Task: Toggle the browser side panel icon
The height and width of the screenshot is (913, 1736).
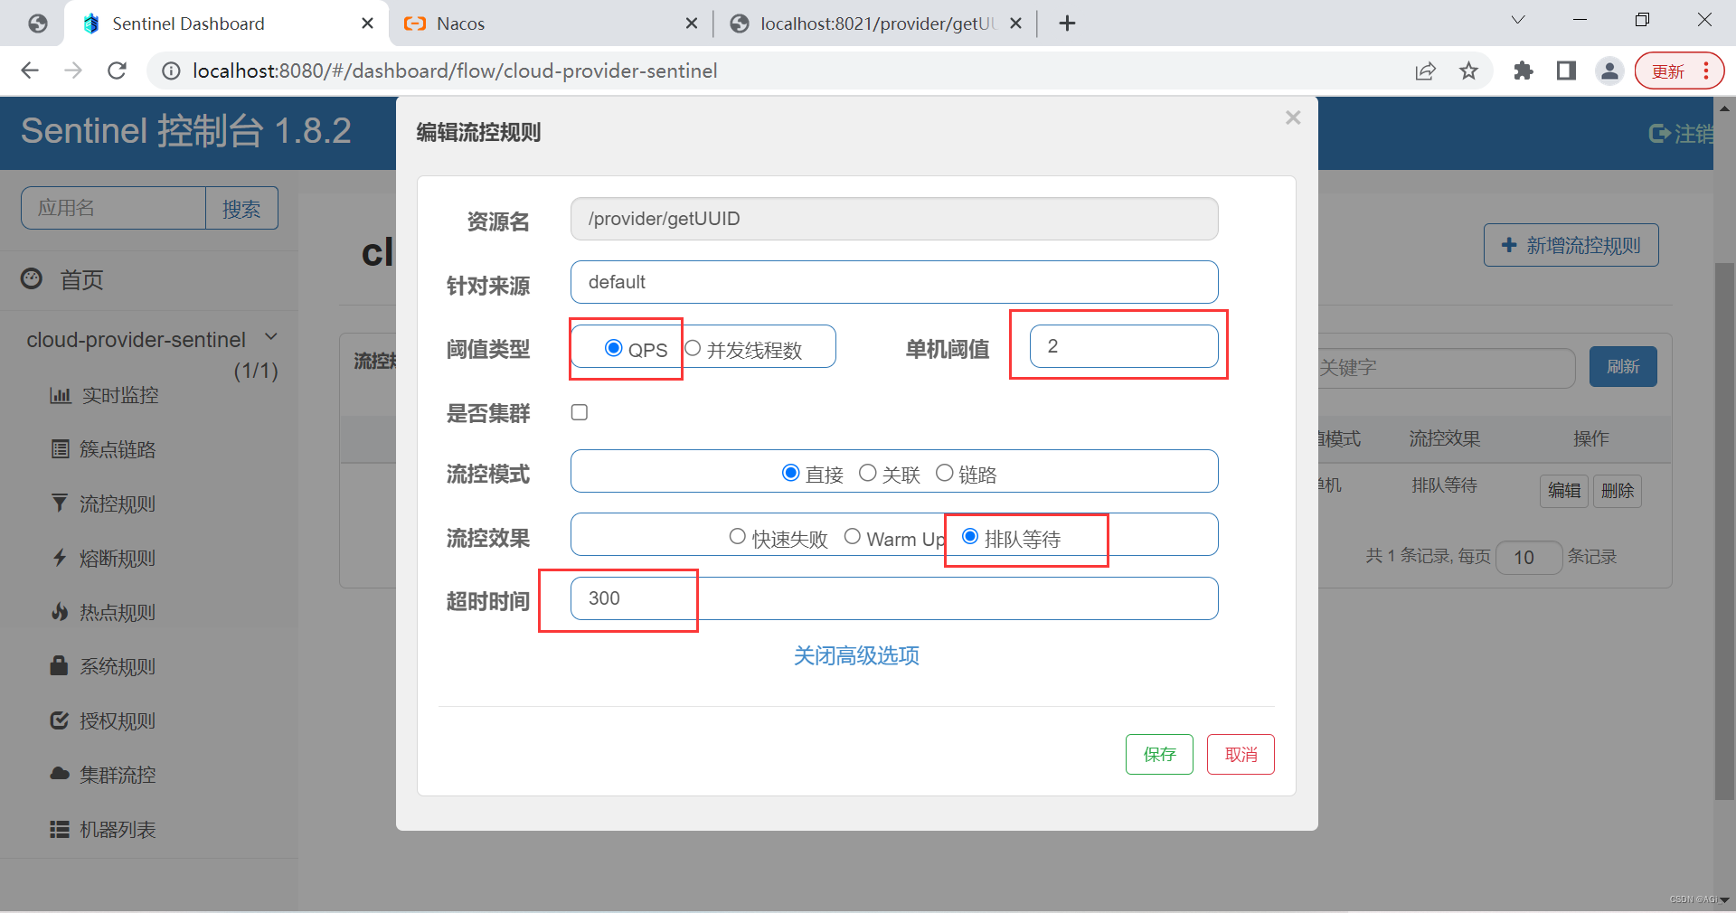Action: [x=1567, y=71]
